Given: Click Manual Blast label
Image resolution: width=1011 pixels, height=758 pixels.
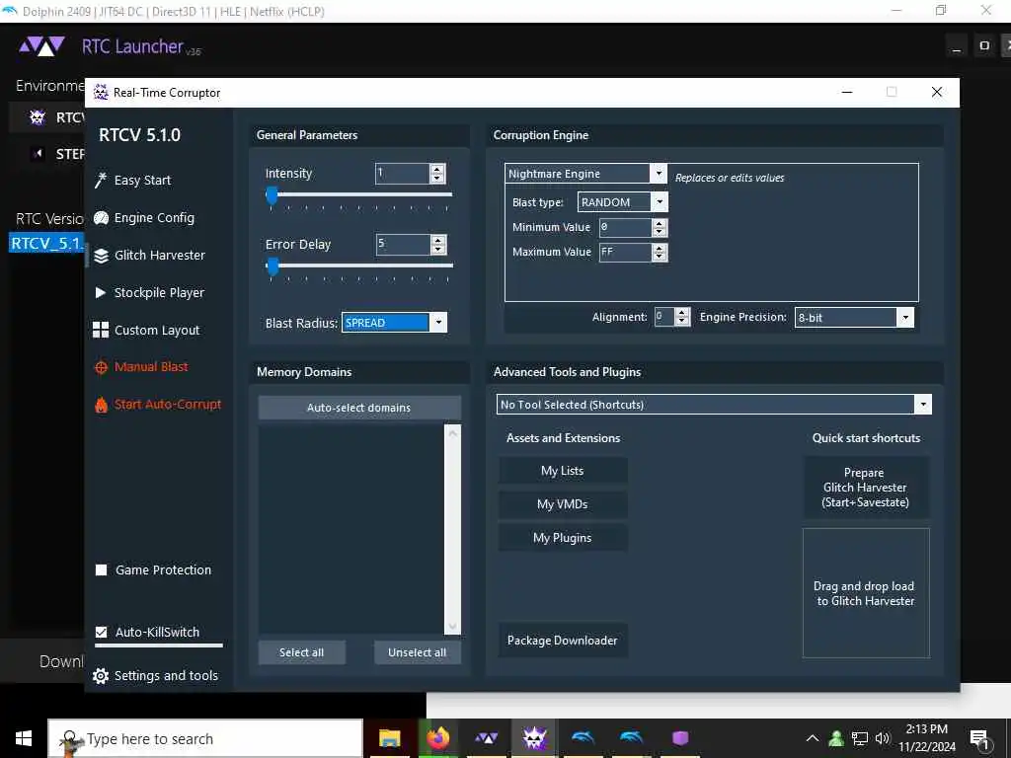Looking at the screenshot, I should pos(151,367).
